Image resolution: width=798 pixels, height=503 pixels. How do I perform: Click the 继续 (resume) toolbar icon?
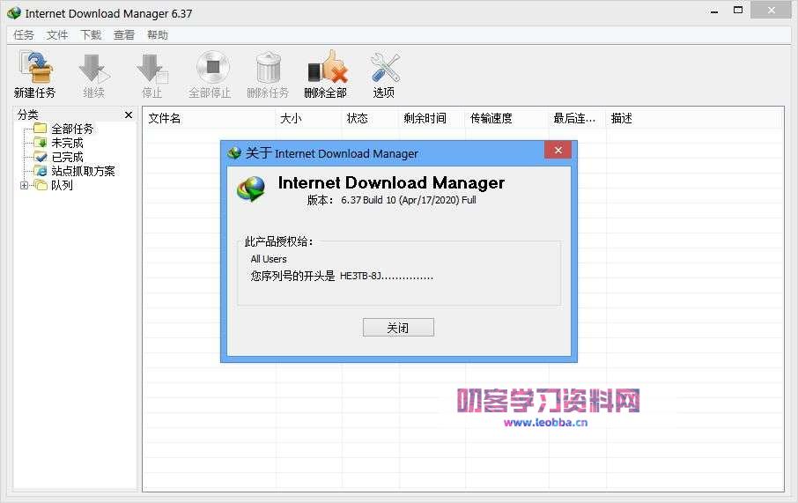pyautogui.click(x=93, y=68)
